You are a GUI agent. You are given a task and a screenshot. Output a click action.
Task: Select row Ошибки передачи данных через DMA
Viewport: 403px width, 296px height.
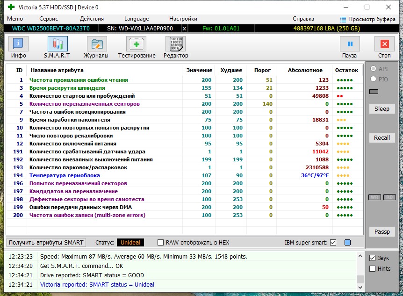(185, 207)
